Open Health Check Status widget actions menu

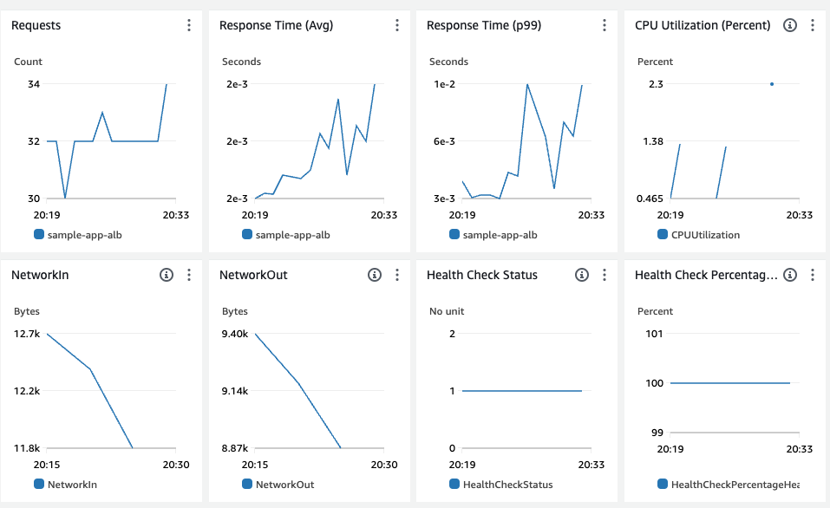[x=605, y=275]
